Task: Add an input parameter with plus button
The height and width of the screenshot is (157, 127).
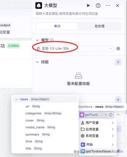Action: [118, 100]
